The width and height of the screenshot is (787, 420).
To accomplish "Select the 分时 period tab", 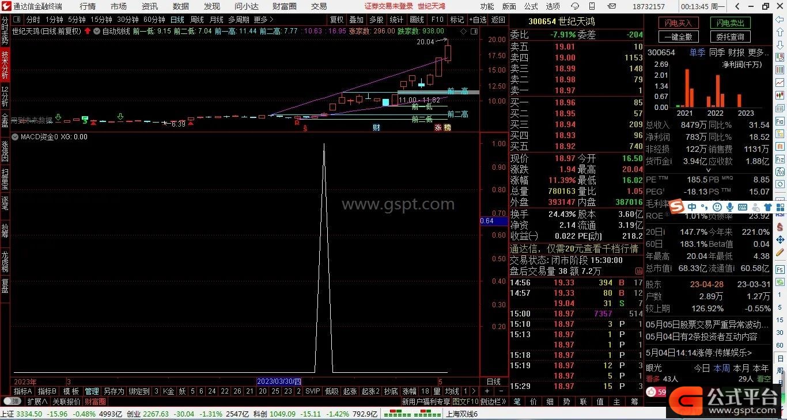I will (33, 19).
